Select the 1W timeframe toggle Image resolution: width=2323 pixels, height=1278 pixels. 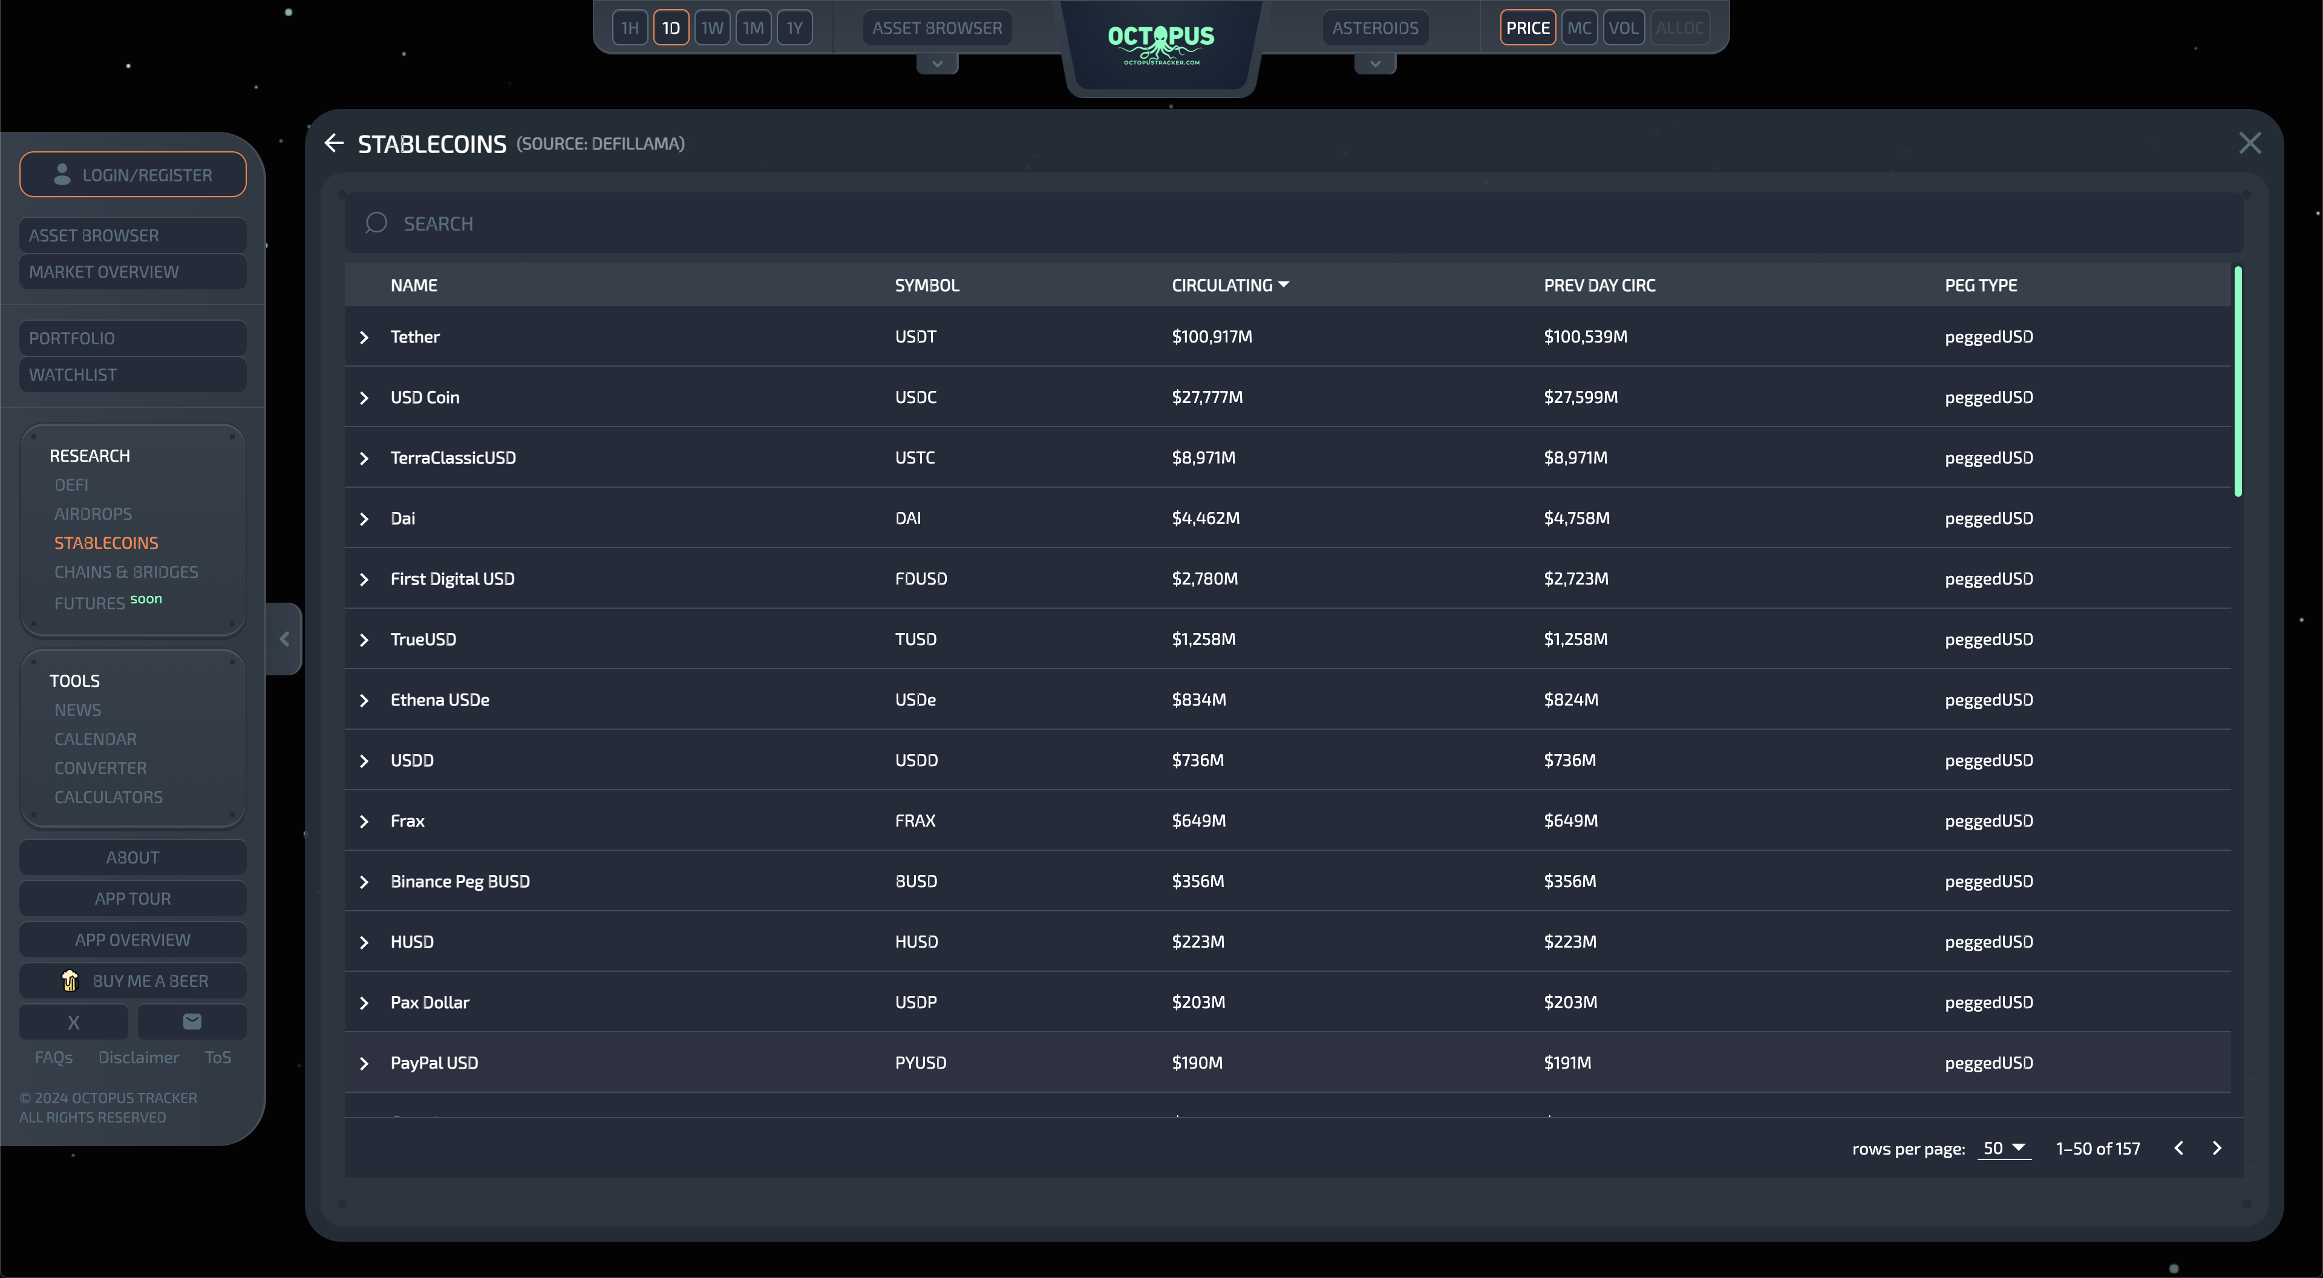click(711, 28)
